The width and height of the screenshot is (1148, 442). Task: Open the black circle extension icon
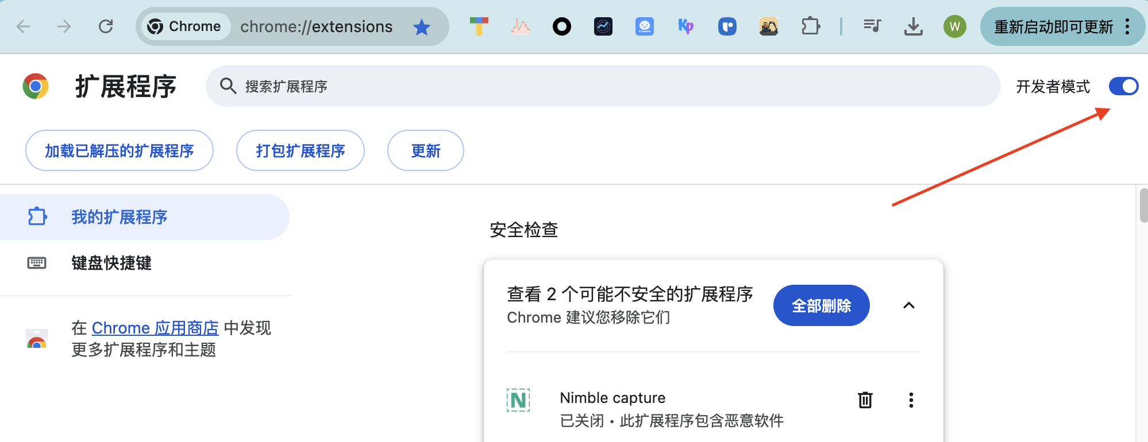[562, 26]
